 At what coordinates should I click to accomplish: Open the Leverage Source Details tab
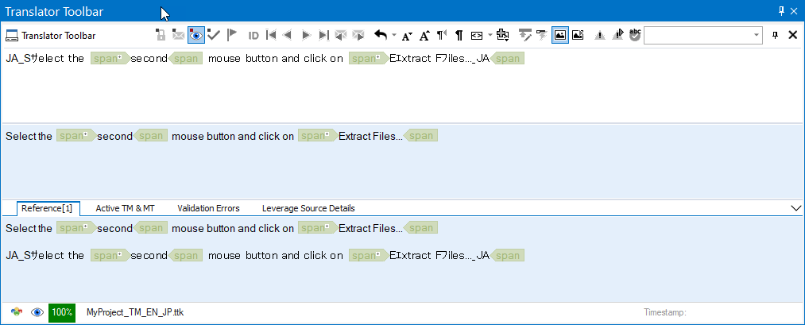coord(308,208)
